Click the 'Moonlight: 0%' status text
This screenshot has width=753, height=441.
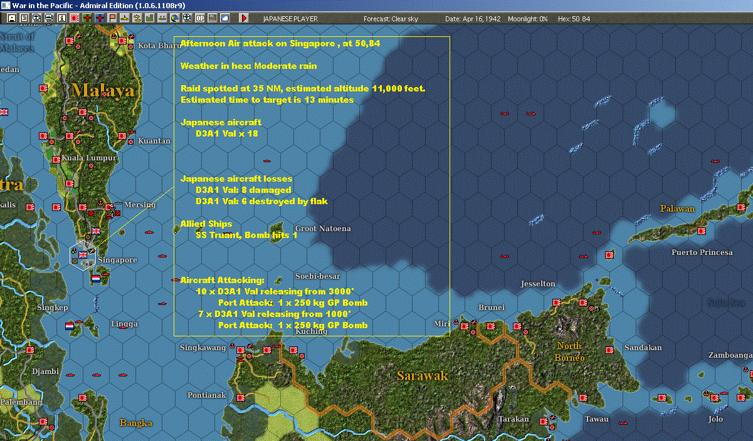[x=528, y=19]
